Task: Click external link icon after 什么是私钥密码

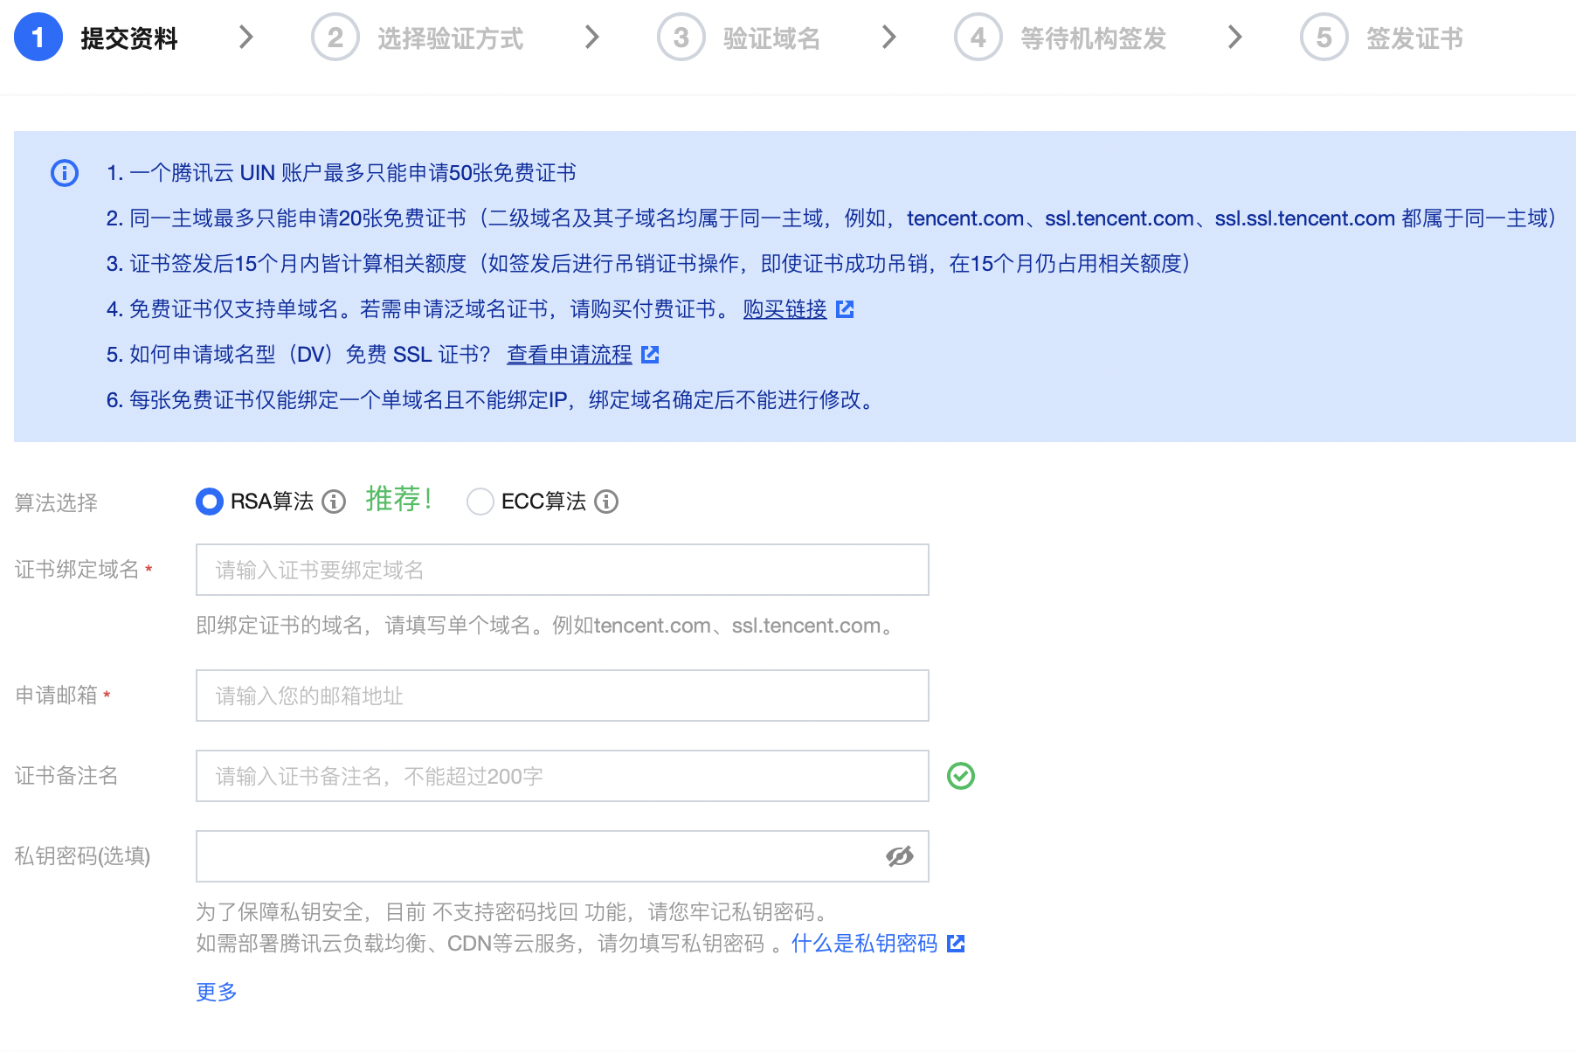Action: pos(956,944)
